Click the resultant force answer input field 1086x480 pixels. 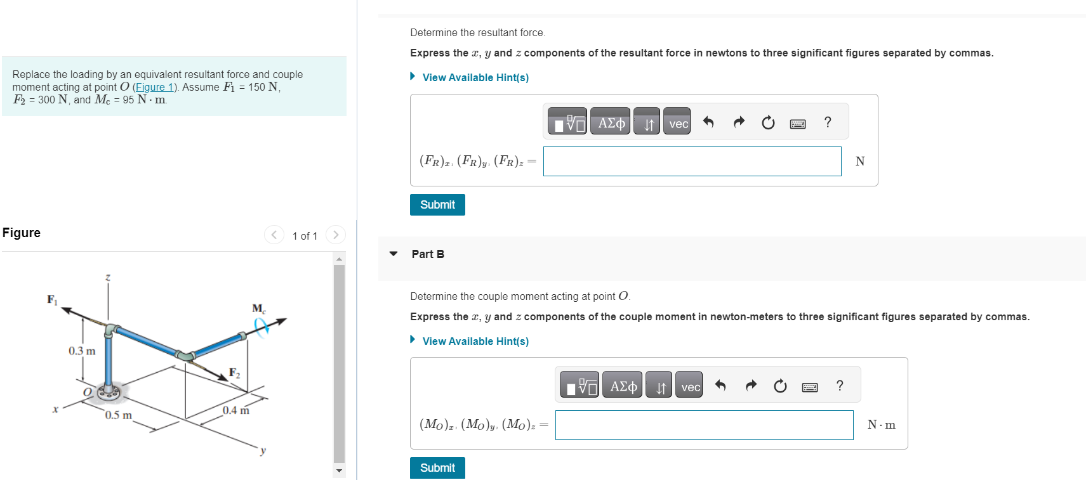[x=692, y=161]
